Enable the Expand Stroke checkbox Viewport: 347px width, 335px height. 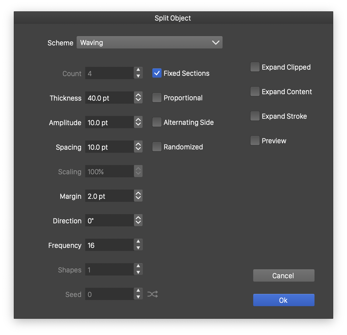255,116
